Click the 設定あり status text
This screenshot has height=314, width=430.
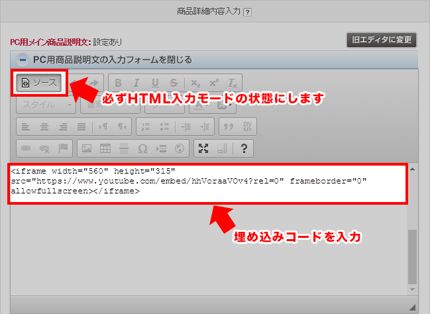pyautogui.click(x=107, y=42)
